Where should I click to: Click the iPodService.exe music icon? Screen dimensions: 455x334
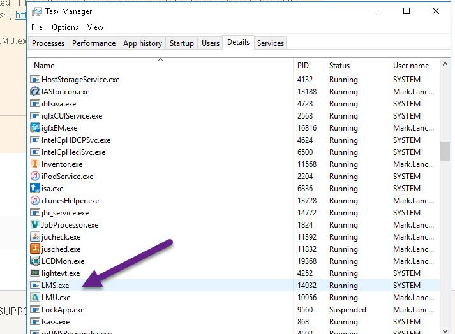click(35, 177)
